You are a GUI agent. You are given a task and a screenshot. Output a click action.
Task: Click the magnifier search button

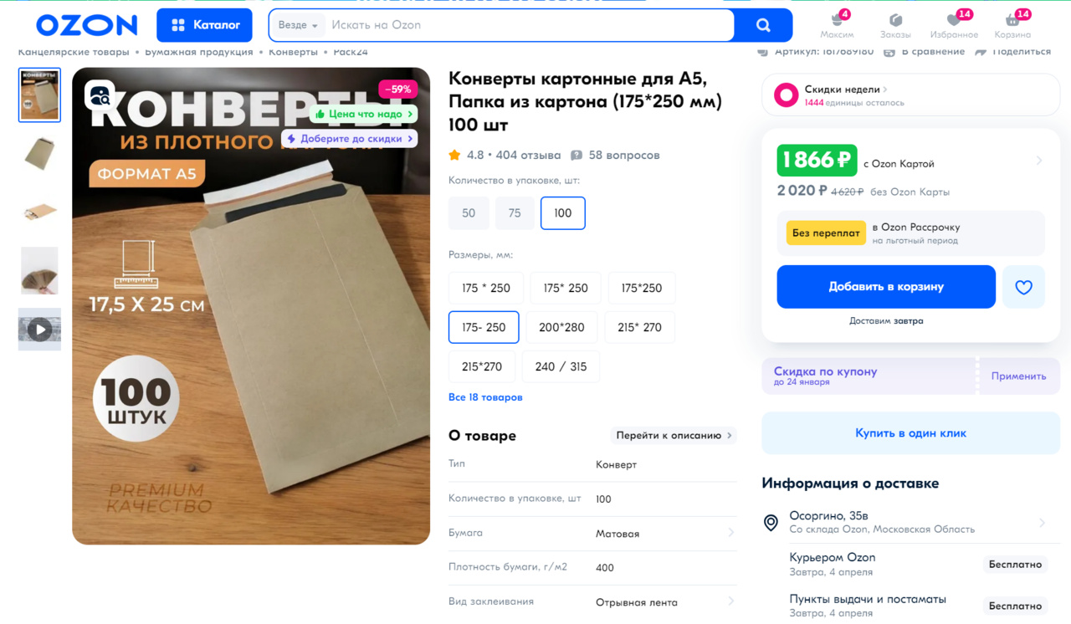click(763, 25)
